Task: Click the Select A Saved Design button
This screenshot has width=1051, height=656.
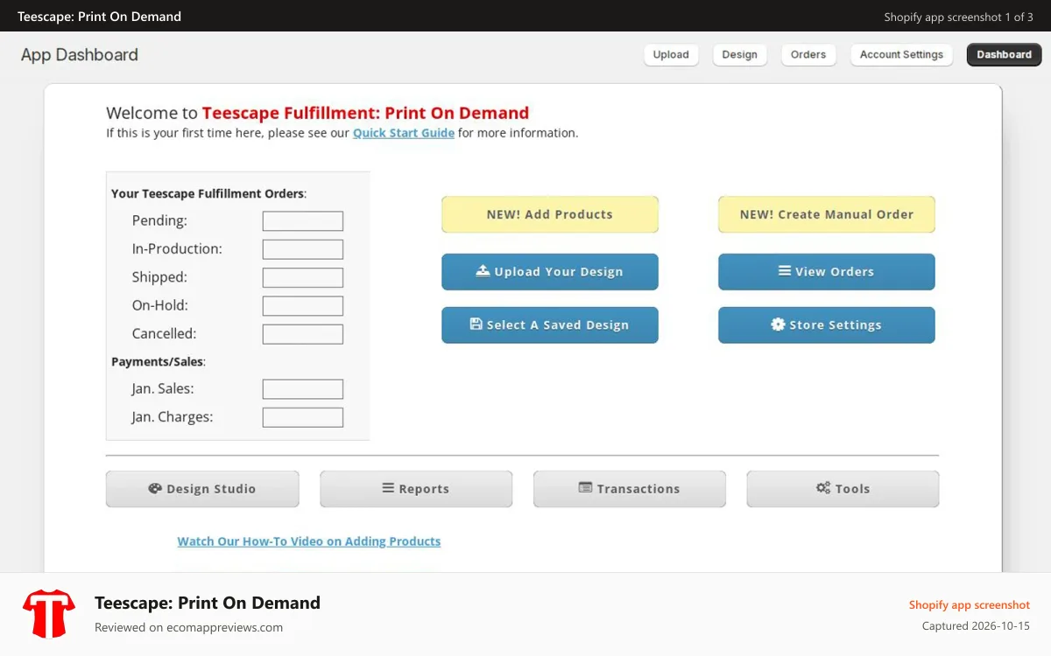Action: tap(550, 325)
